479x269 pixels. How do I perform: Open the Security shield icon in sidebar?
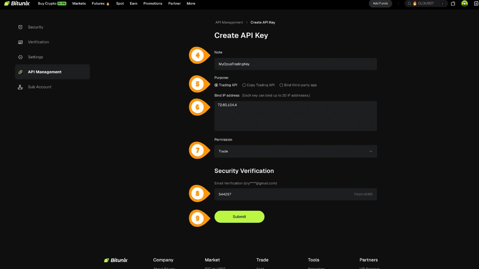(x=20, y=27)
